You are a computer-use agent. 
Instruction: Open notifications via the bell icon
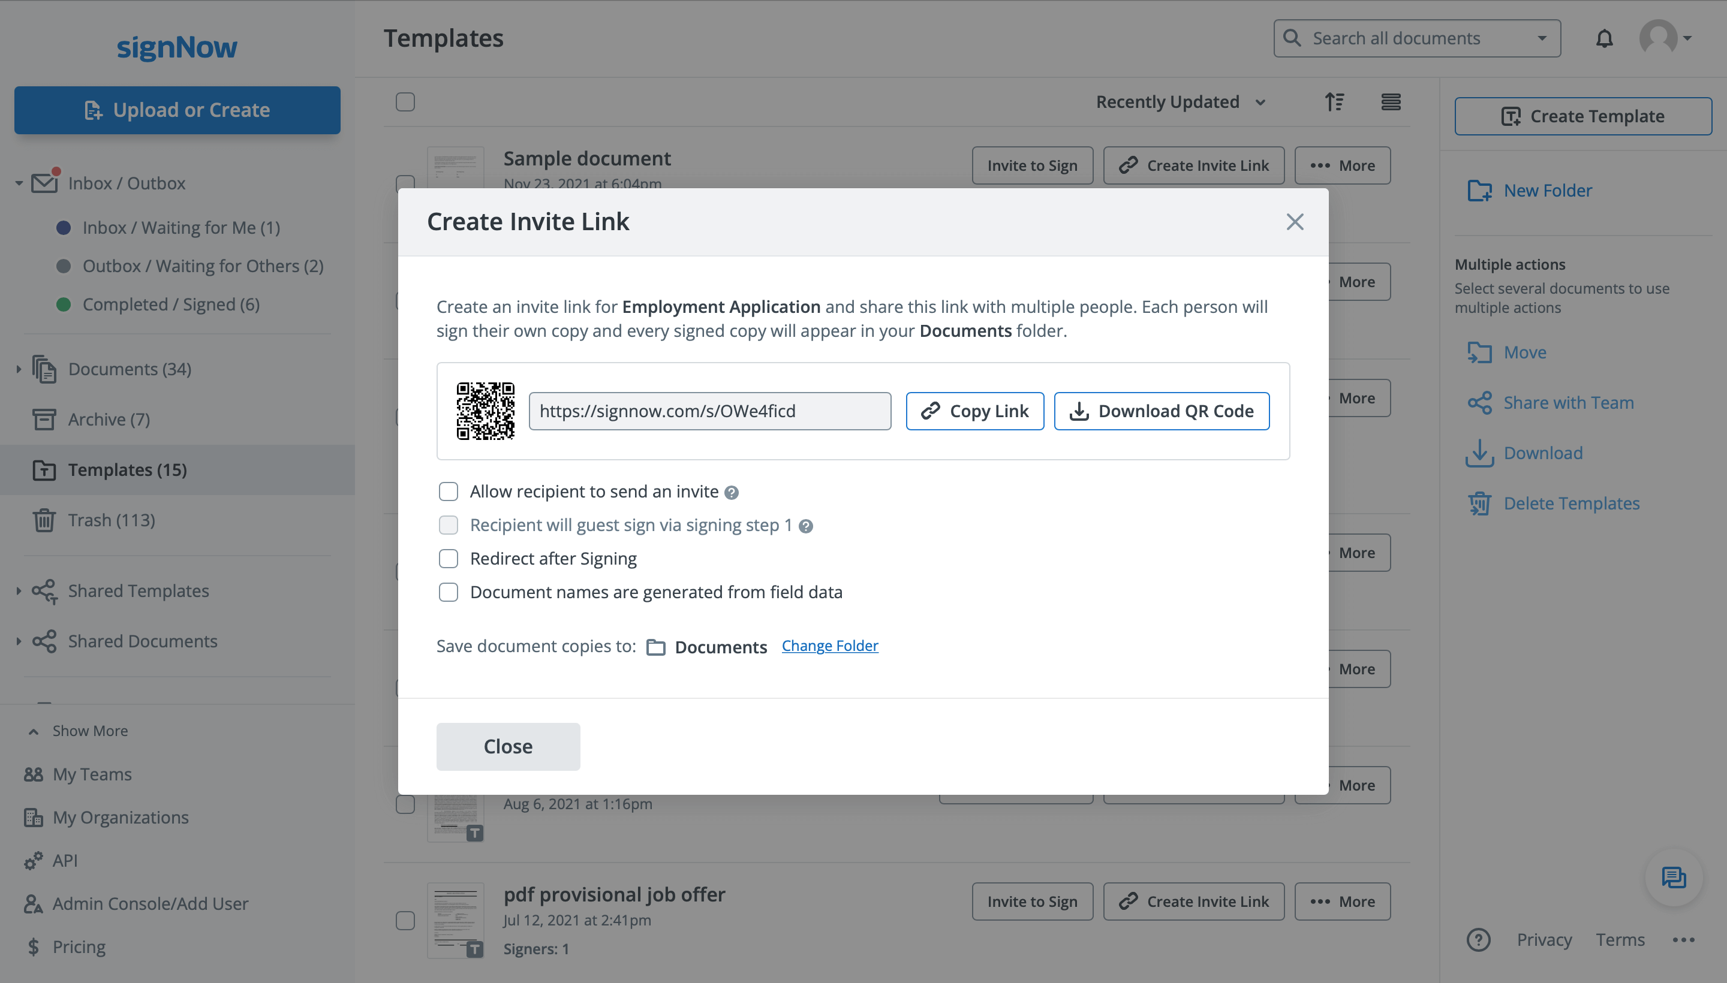point(1604,38)
